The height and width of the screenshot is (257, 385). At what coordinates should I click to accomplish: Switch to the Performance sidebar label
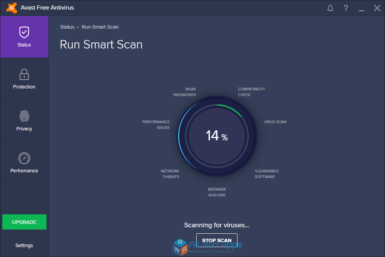tap(24, 170)
